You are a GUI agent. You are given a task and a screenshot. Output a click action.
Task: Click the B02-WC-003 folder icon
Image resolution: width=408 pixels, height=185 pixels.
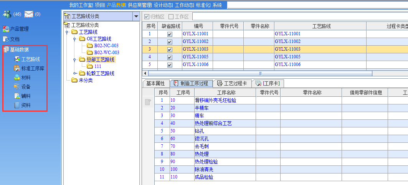[x=90, y=52]
